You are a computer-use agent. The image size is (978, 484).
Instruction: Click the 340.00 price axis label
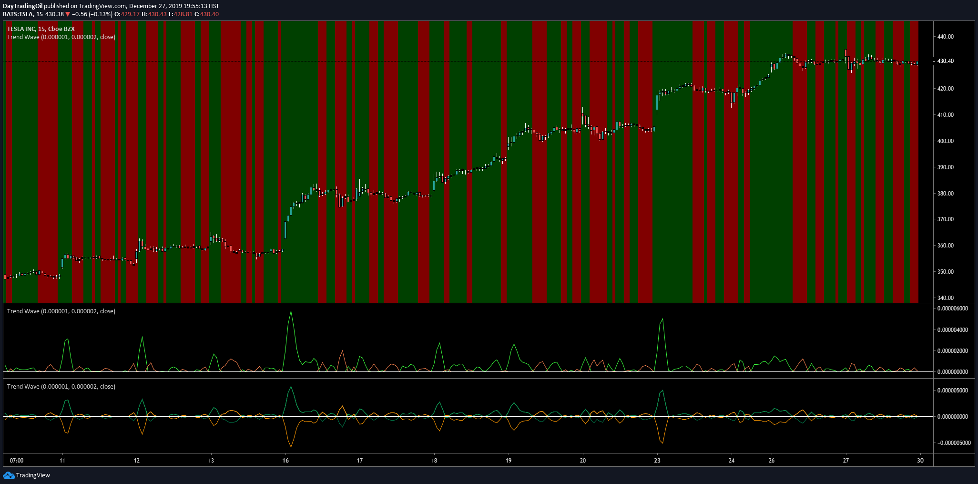click(x=946, y=298)
